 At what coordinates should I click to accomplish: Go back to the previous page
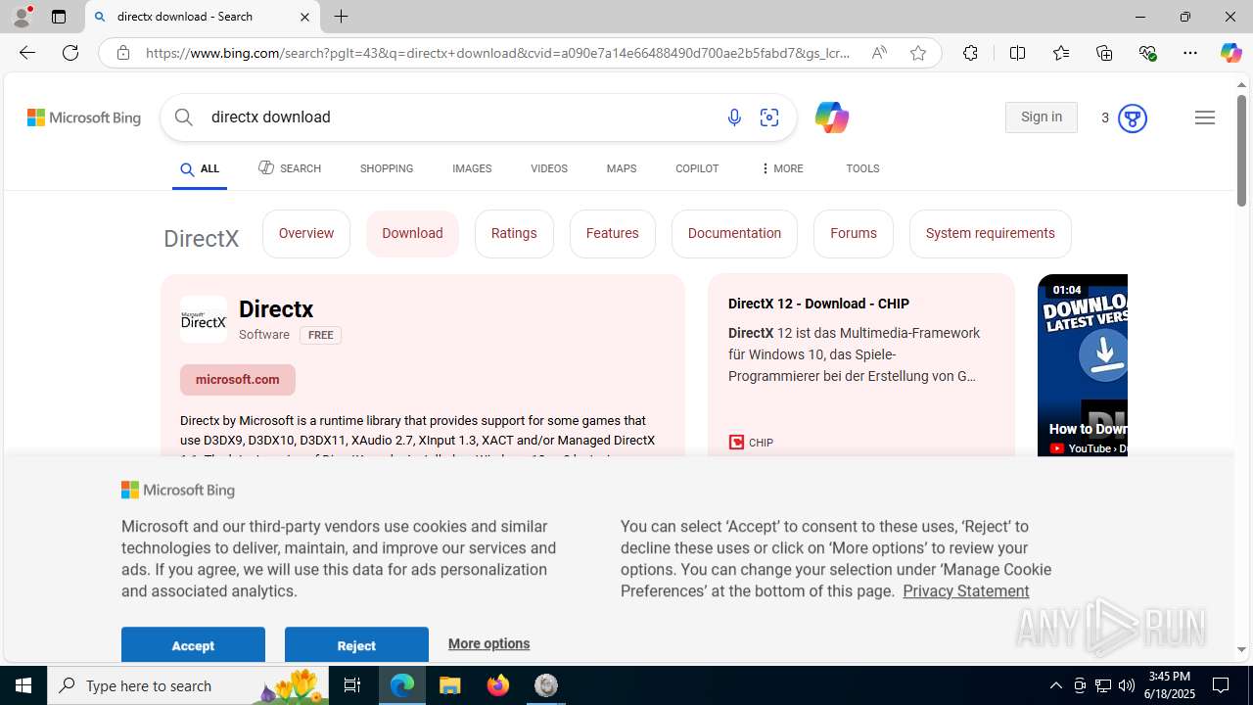tap(27, 53)
